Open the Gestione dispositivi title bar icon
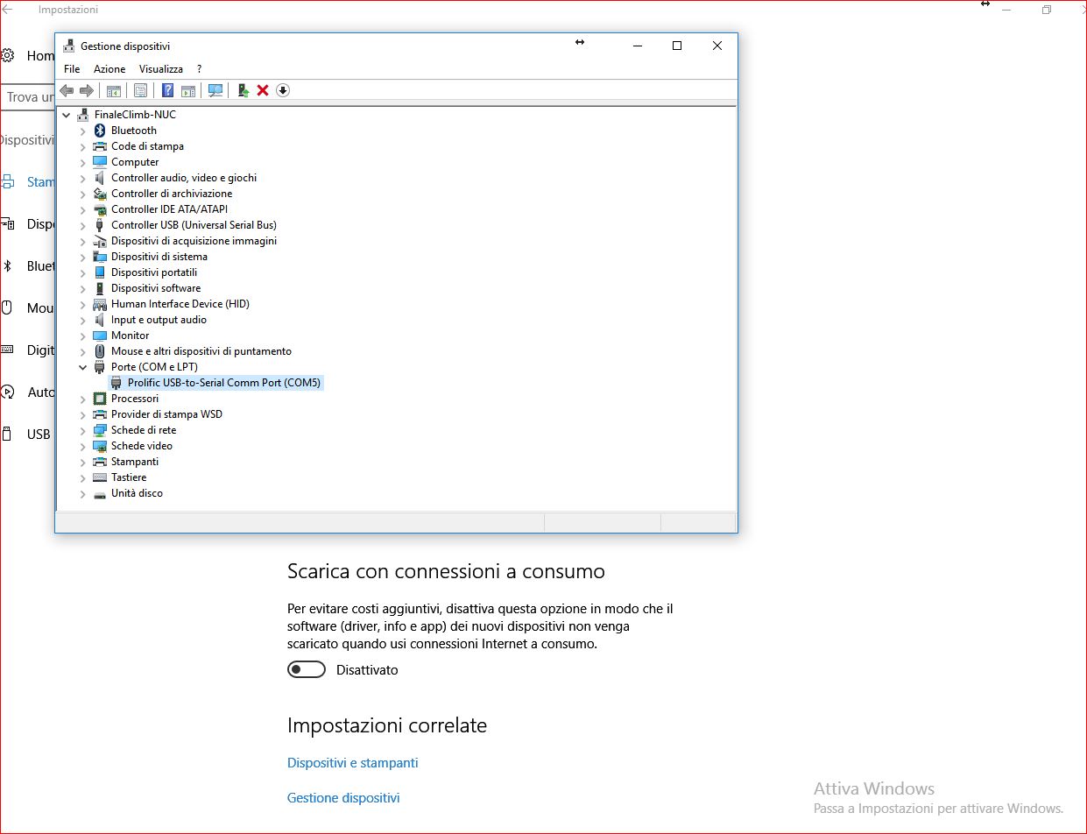 (x=68, y=46)
